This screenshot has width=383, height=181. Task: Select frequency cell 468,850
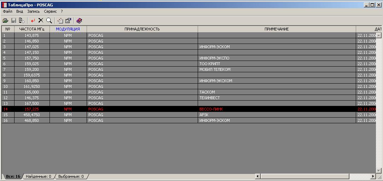(32, 120)
